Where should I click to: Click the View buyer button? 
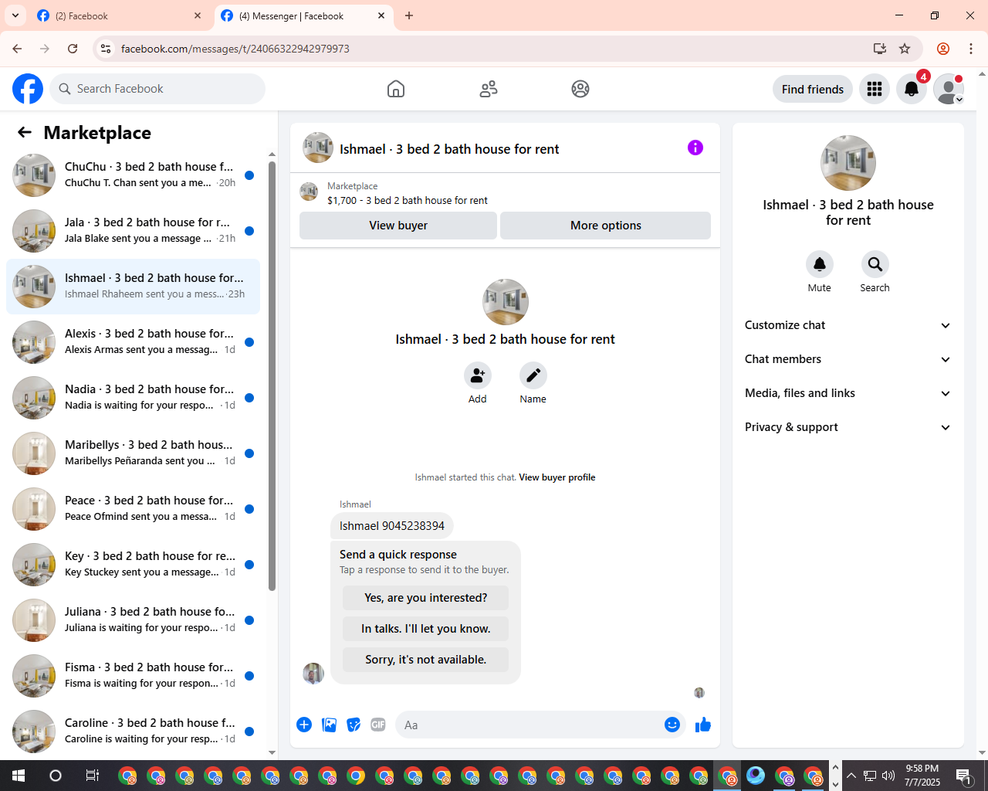click(398, 226)
